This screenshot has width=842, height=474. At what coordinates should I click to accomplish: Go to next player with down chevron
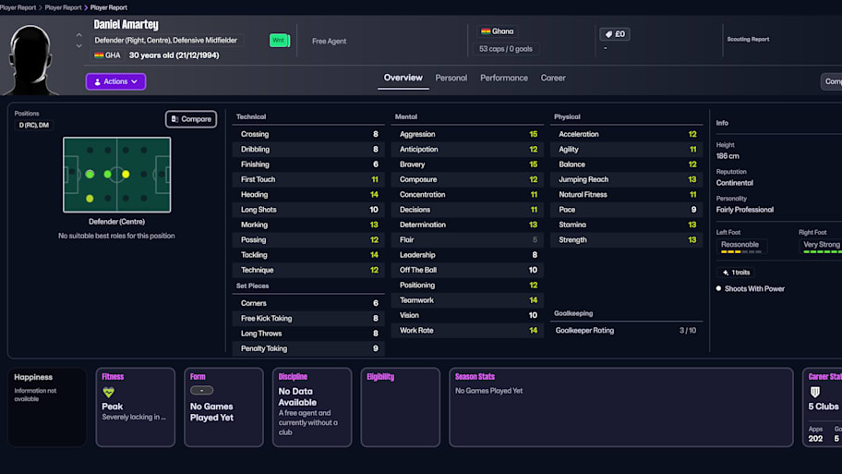(79, 46)
